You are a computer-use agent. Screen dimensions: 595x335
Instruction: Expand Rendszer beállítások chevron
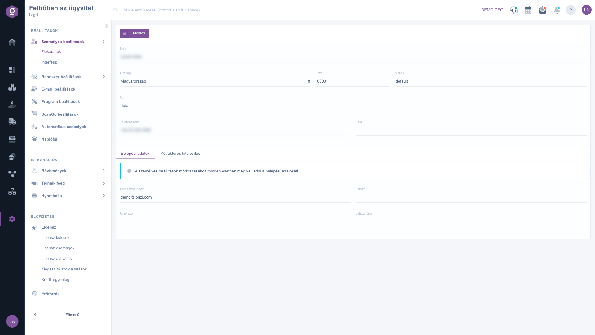pos(104,77)
